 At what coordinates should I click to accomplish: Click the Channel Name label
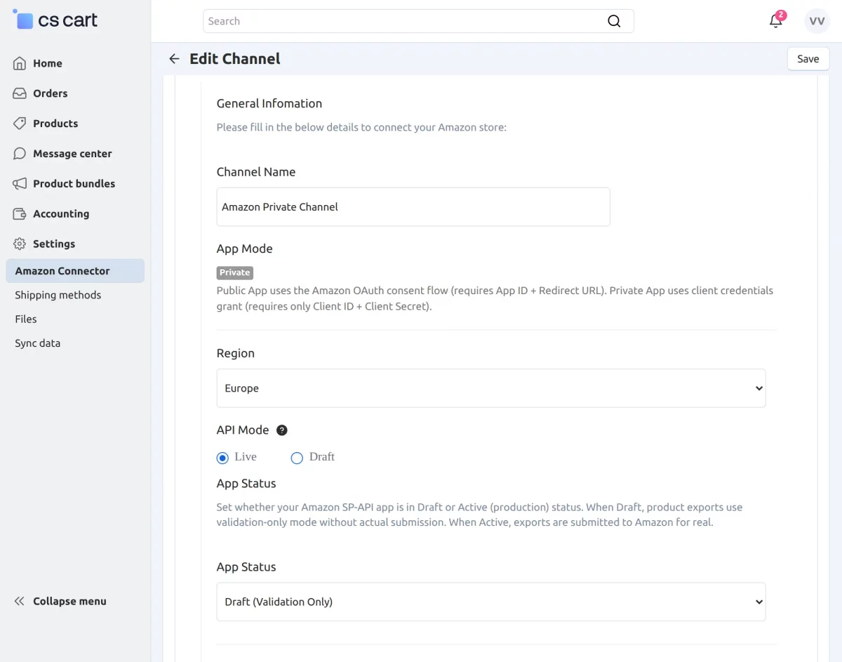pos(256,172)
